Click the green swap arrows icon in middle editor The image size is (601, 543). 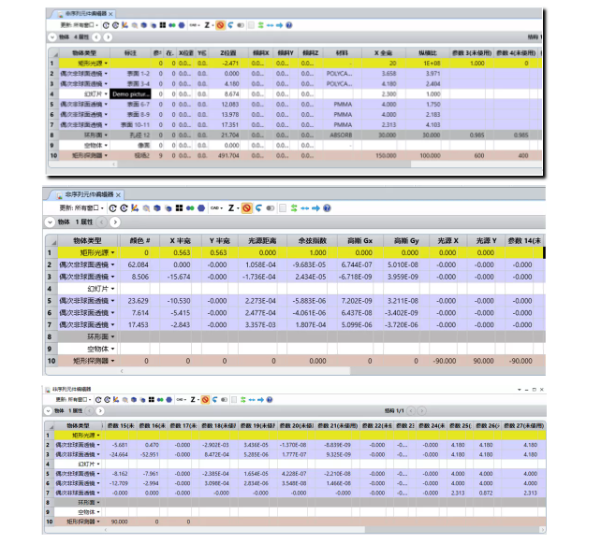(294, 208)
